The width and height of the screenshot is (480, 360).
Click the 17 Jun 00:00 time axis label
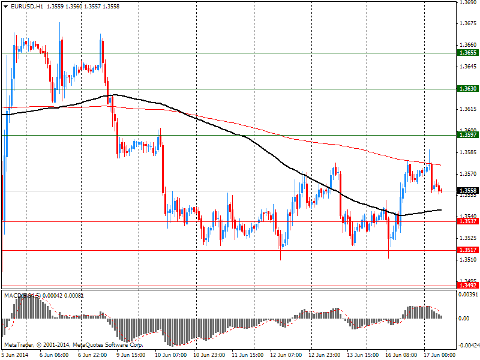pos(440,355)
